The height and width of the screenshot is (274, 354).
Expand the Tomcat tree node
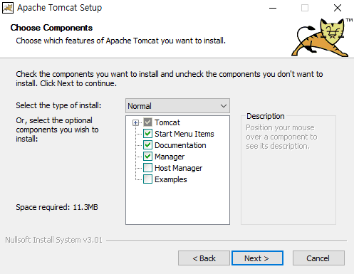click(135, 122)
